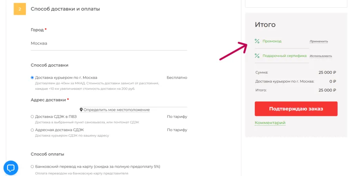
Task: Click Определить мое местоположение link
Action: [116, 110]
